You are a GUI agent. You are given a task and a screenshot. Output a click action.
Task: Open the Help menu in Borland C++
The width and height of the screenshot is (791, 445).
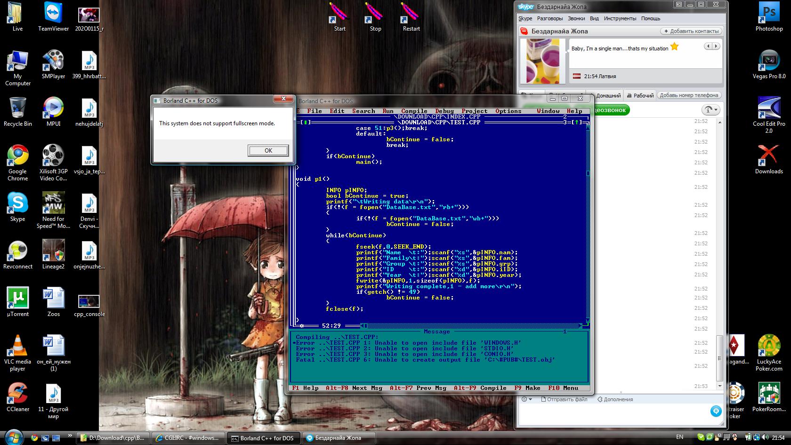574,111
